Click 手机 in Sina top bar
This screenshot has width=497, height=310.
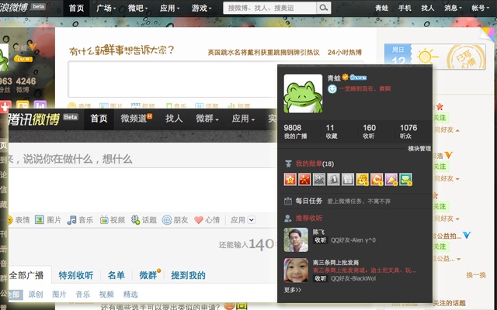pos(405,8)
